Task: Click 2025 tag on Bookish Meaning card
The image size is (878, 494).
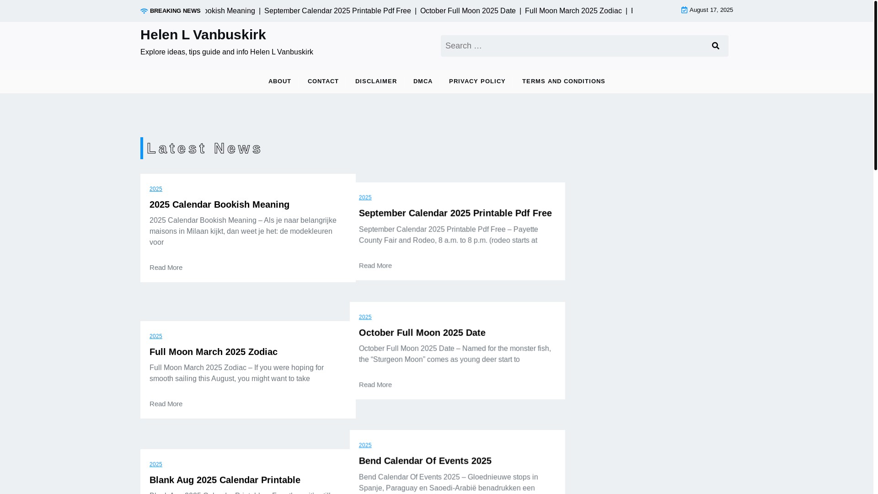Action: click(x=156, y=189)
